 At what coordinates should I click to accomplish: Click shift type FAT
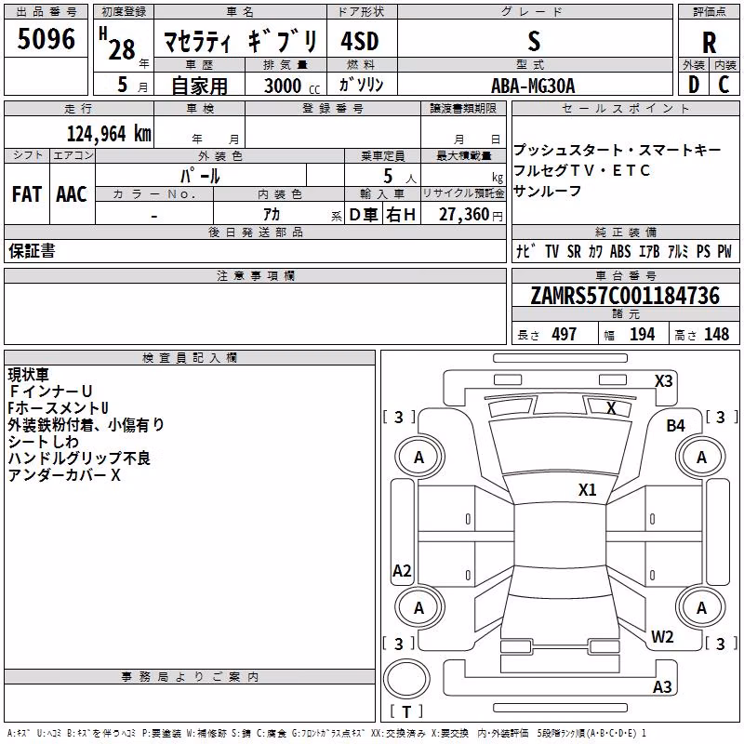[27, 194]
